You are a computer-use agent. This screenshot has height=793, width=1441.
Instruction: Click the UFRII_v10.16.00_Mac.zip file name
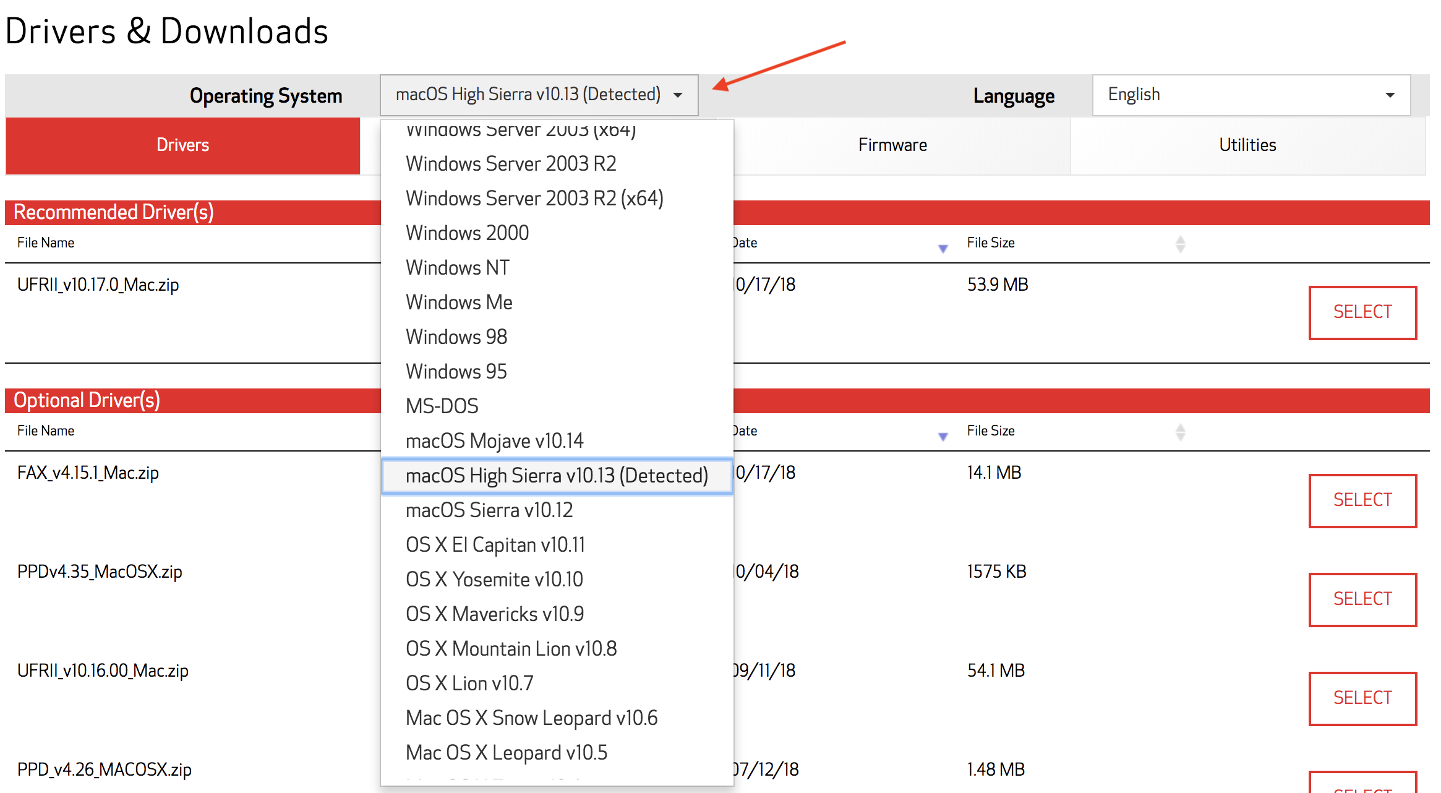tap(103, 671)
